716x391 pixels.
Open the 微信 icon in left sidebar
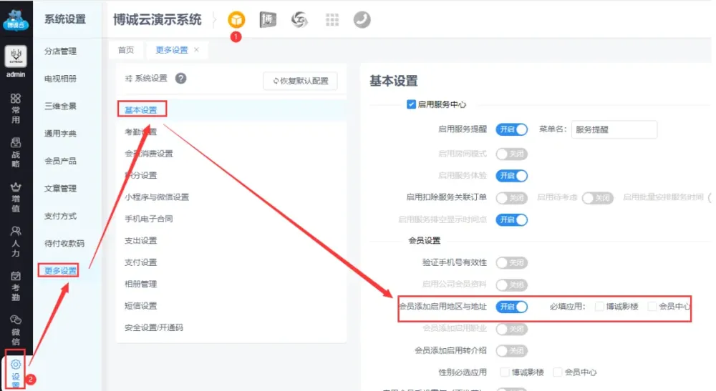(x=15, y=325)
